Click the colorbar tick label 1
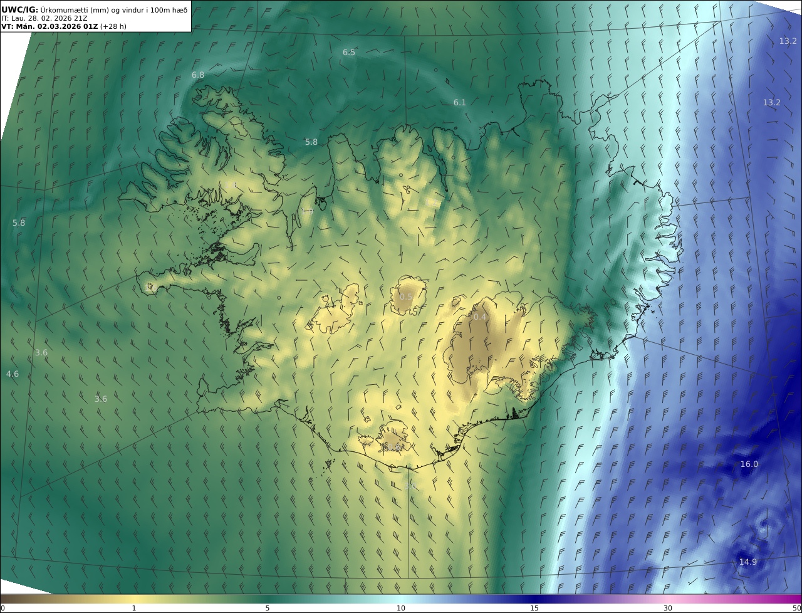This screenshot has height=613, width=802. pyautogui.click(x=134, y=608)
